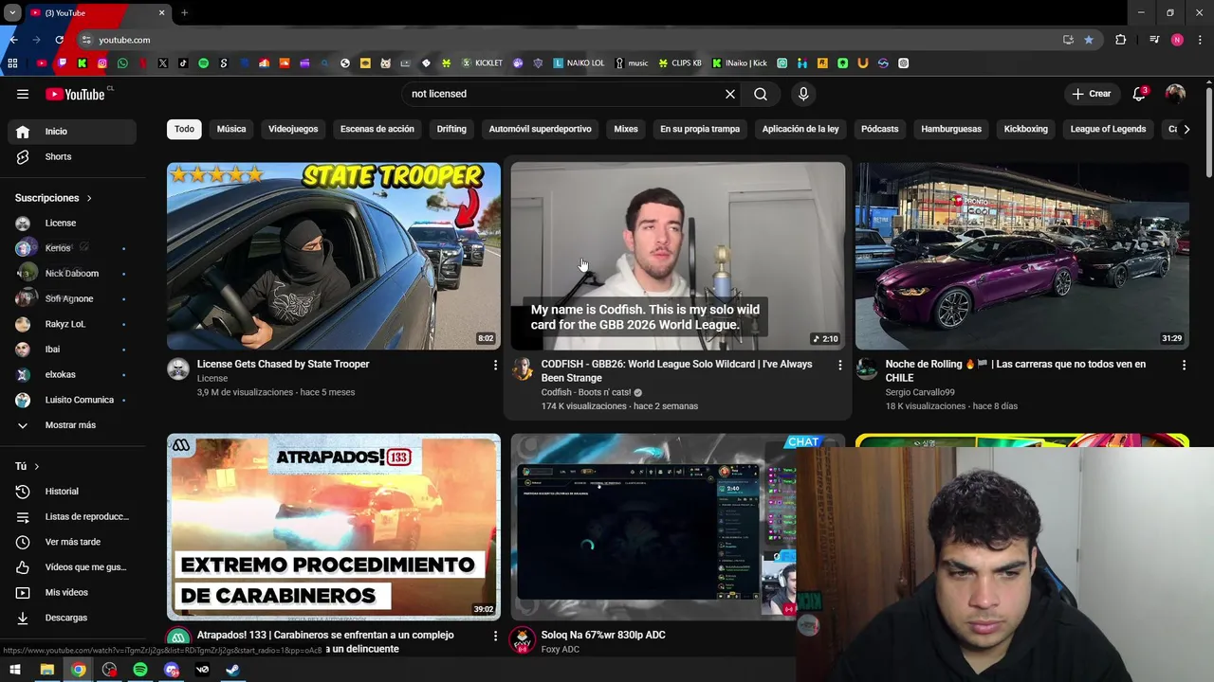Open the Luisito Comunica subscription
This screenshot has width=1214, height=682.
[72, 400]
